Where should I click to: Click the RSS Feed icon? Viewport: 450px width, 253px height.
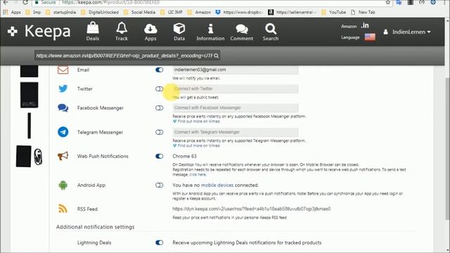(x=63, y=209)
